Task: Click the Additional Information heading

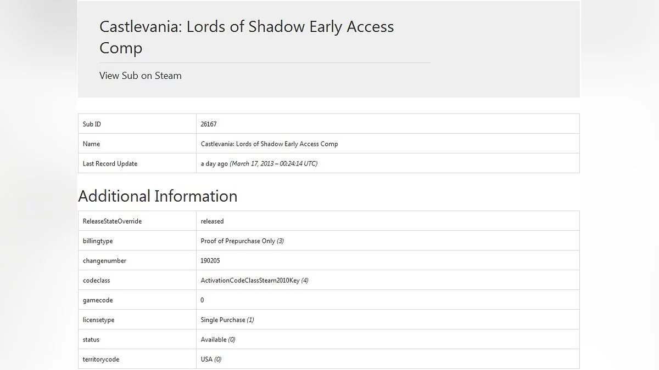Action: coord(158,196)
